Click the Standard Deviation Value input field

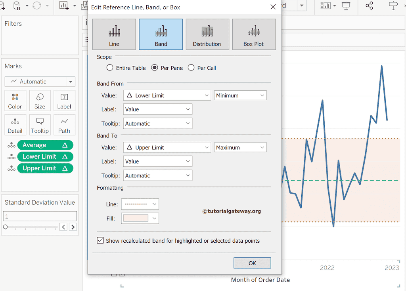click(40, 216)
